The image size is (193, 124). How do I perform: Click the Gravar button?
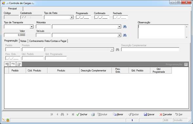click(x=149, y=115)
